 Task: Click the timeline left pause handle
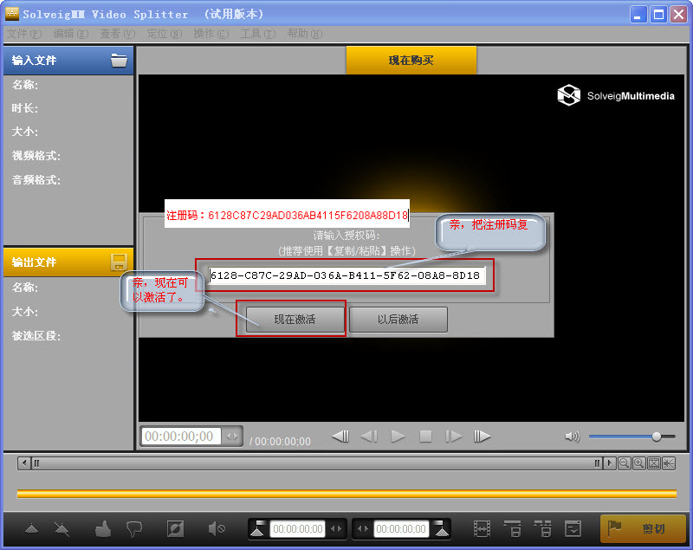(36, 463)
